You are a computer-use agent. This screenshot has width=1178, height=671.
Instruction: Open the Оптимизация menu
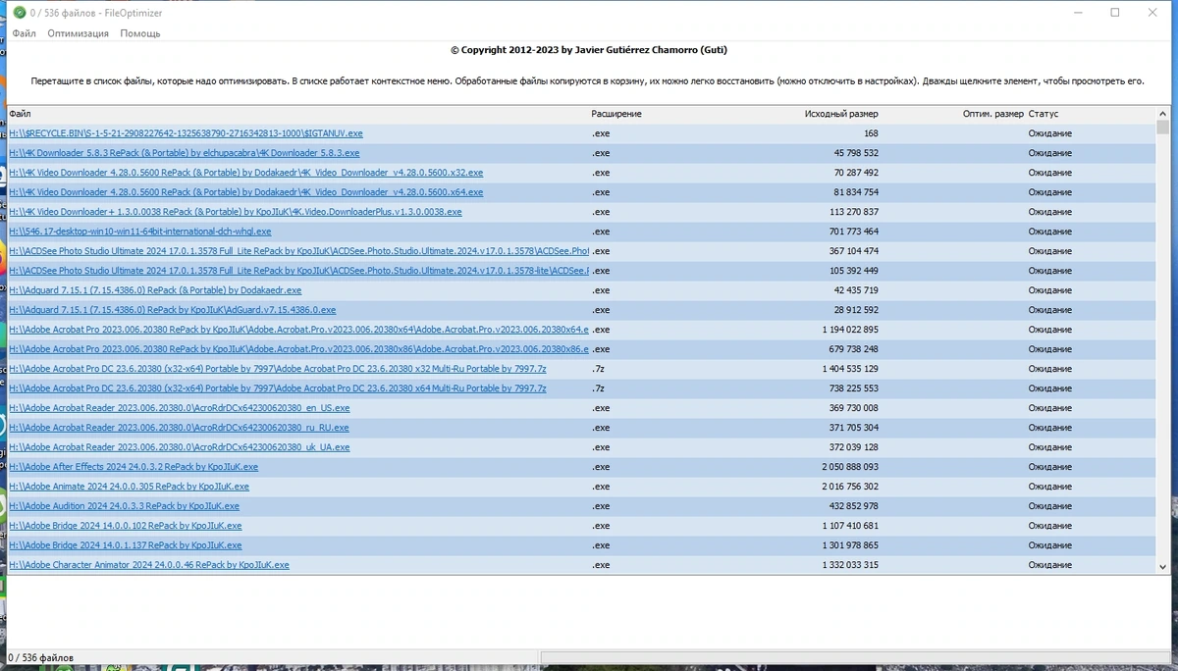[x=79, y=33]
